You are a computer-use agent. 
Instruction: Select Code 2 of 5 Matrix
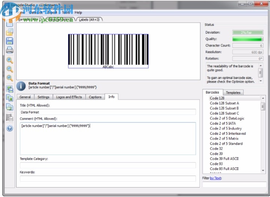224,139
